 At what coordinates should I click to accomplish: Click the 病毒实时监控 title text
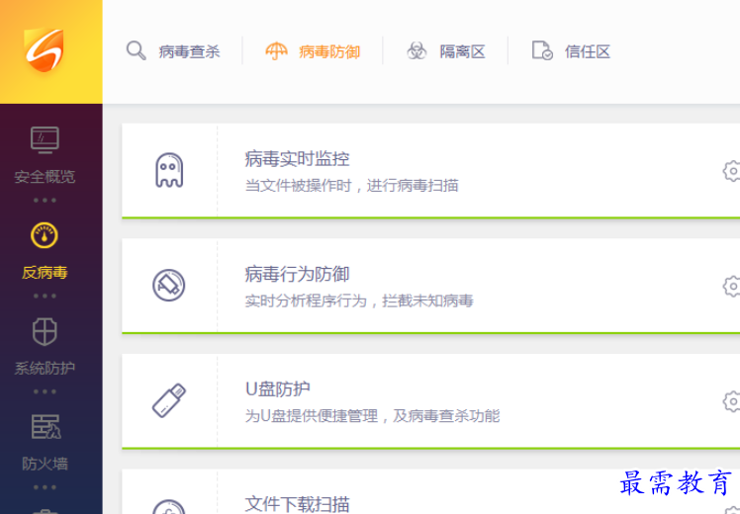pyautogui.click(x=298, y=159)
